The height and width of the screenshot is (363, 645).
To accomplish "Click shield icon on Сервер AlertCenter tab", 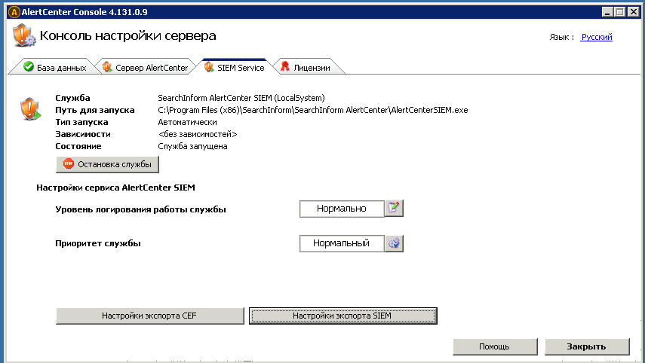I will point(107,66).
